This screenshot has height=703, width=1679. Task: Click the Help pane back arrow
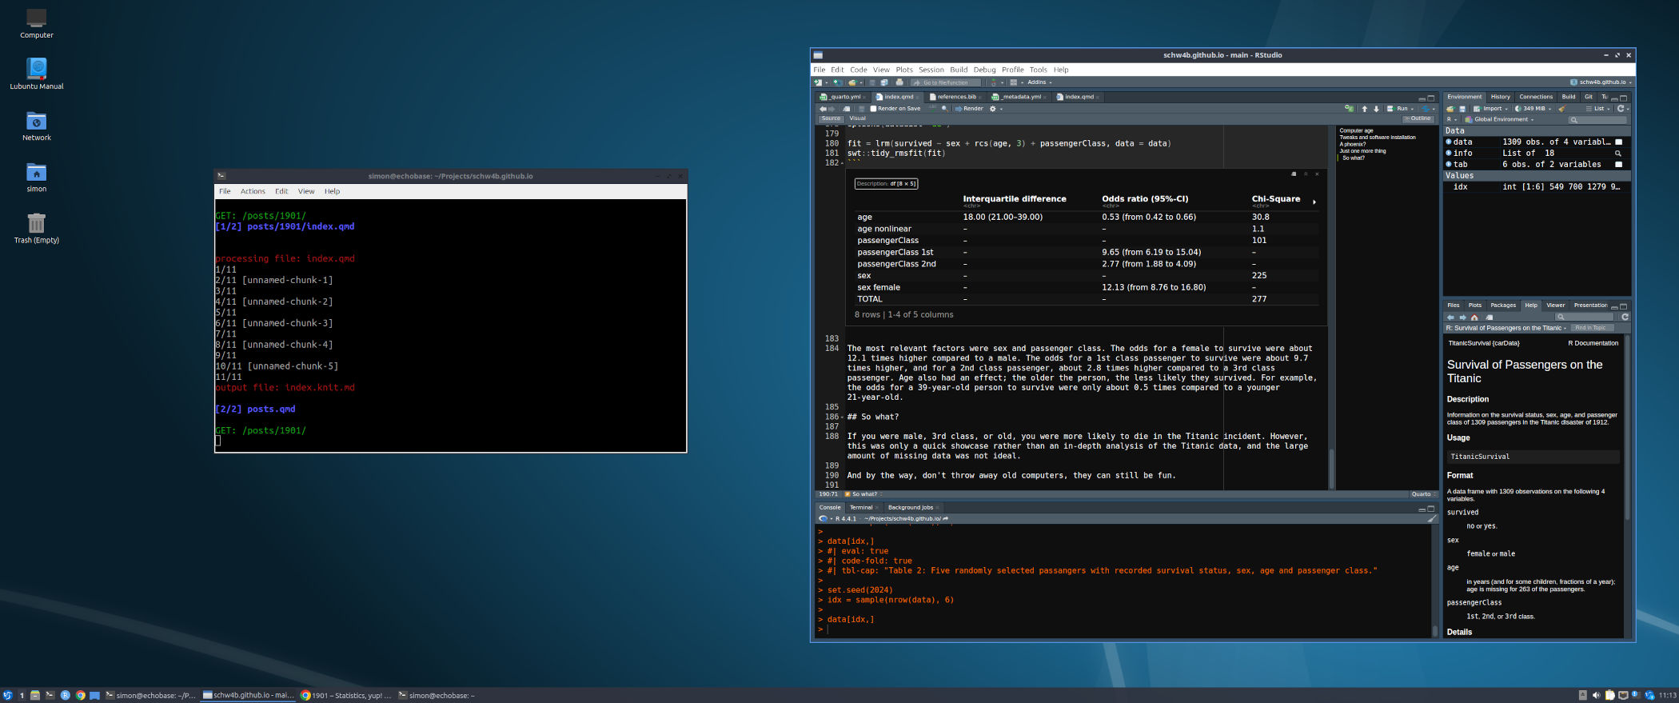(x=1450, y=318)
